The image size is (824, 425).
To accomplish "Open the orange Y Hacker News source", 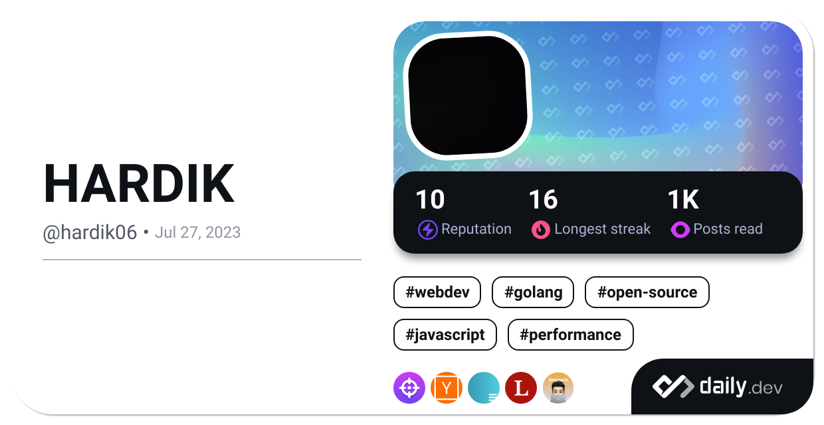I will [x=446, y=388].
